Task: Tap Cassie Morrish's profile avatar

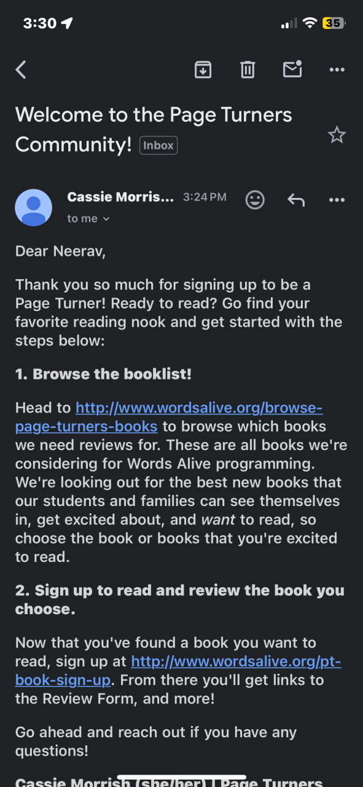Action: [33, 207]
